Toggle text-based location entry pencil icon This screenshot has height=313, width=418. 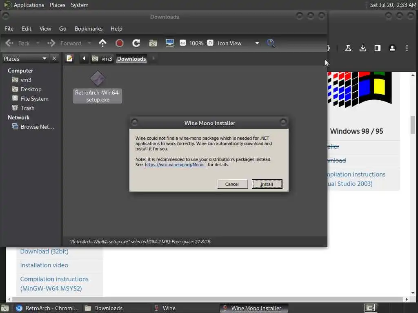pos(69,58)
